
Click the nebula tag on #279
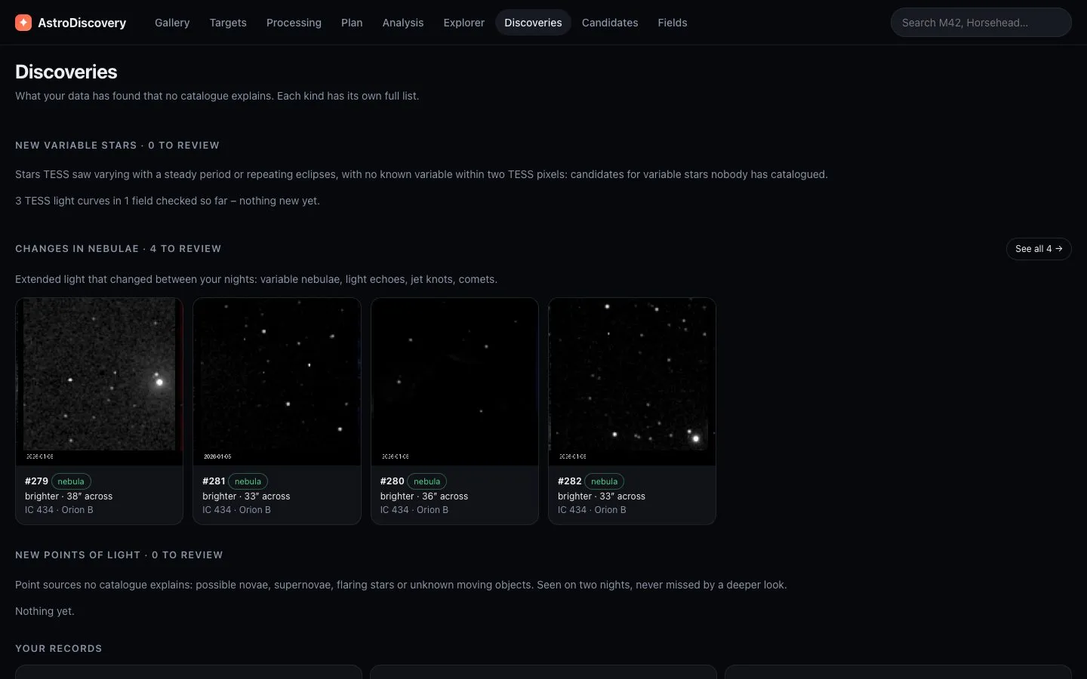pos(71,481)
